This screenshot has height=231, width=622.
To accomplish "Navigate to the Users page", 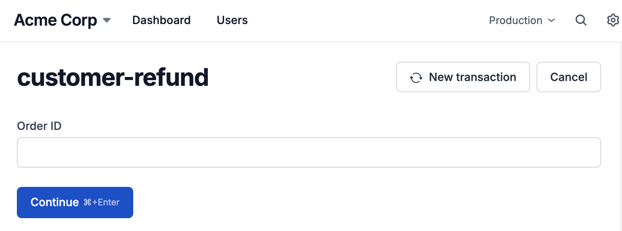I will pos(232,20).
